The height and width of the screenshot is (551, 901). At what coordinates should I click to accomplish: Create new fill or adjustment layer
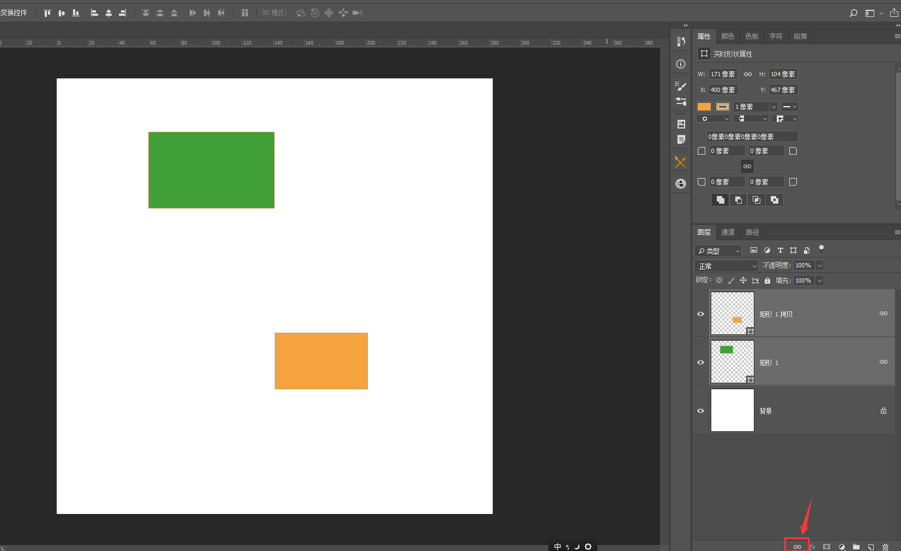click(x=842, y=547)
